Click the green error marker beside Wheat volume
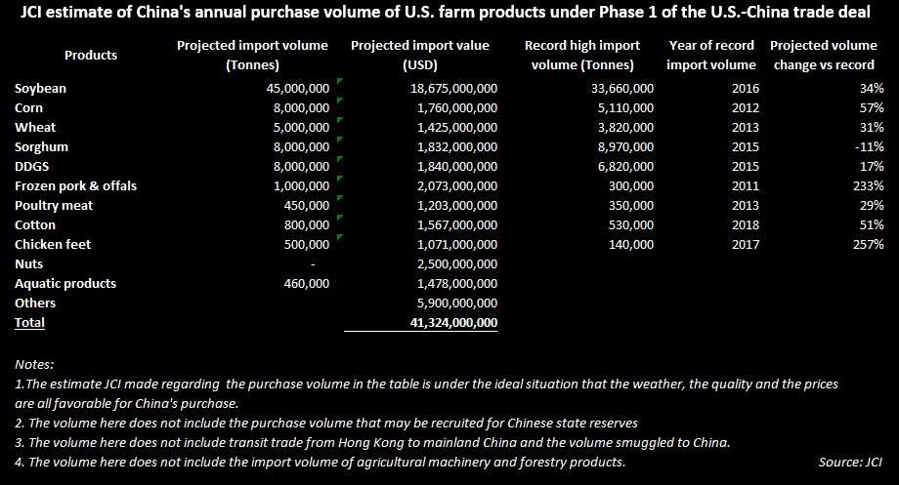899x485 pixels. pos(340,120)
